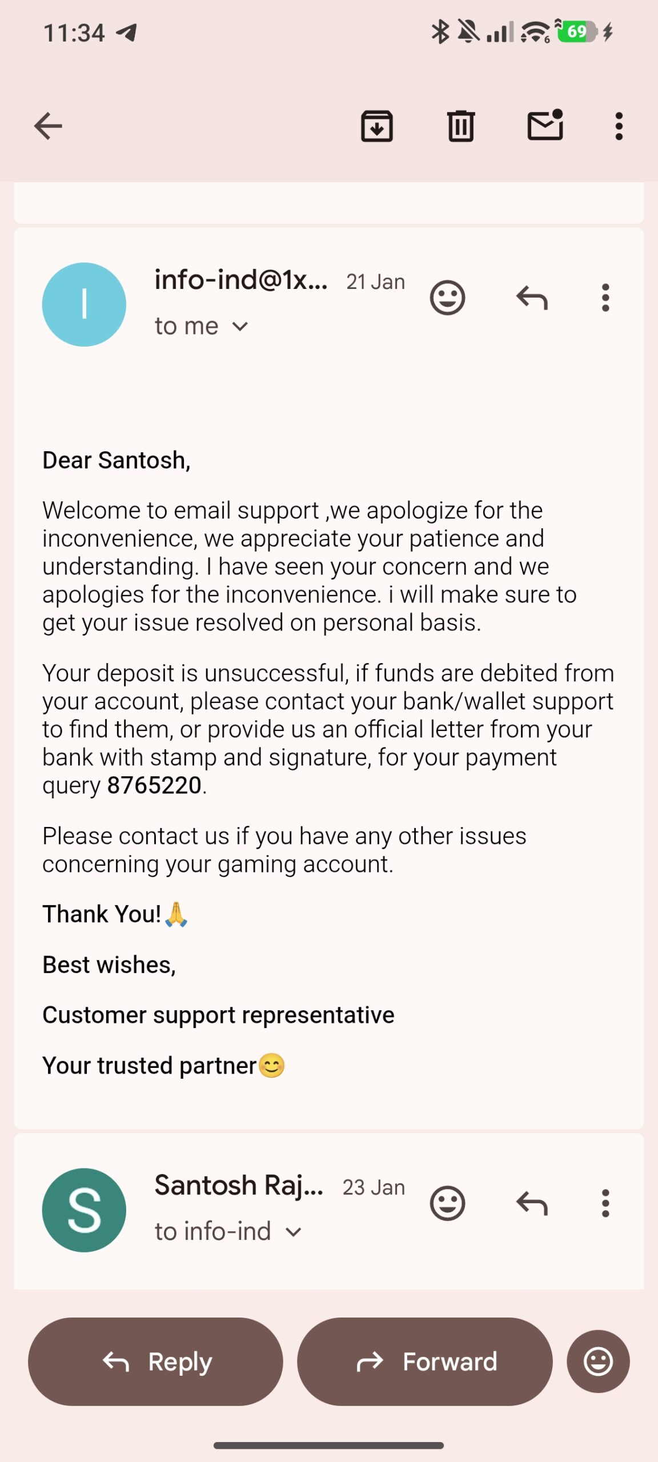The height and width of the screenshot is (1462, 658).
Task: React with emoji to Santosh's message
Action: click(447, 1203)
